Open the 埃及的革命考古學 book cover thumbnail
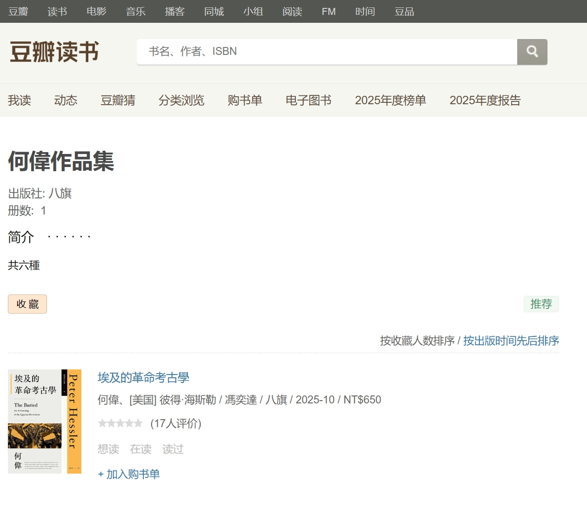587x509 pixels. coord(45,422)
